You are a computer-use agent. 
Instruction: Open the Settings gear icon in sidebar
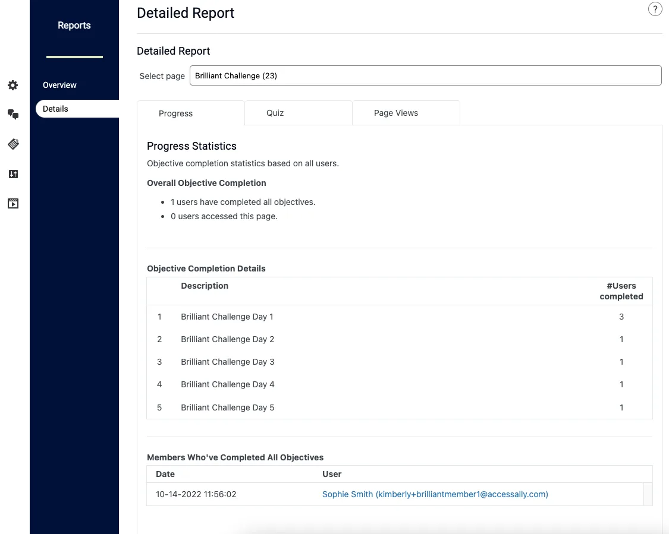coord(12,85)
